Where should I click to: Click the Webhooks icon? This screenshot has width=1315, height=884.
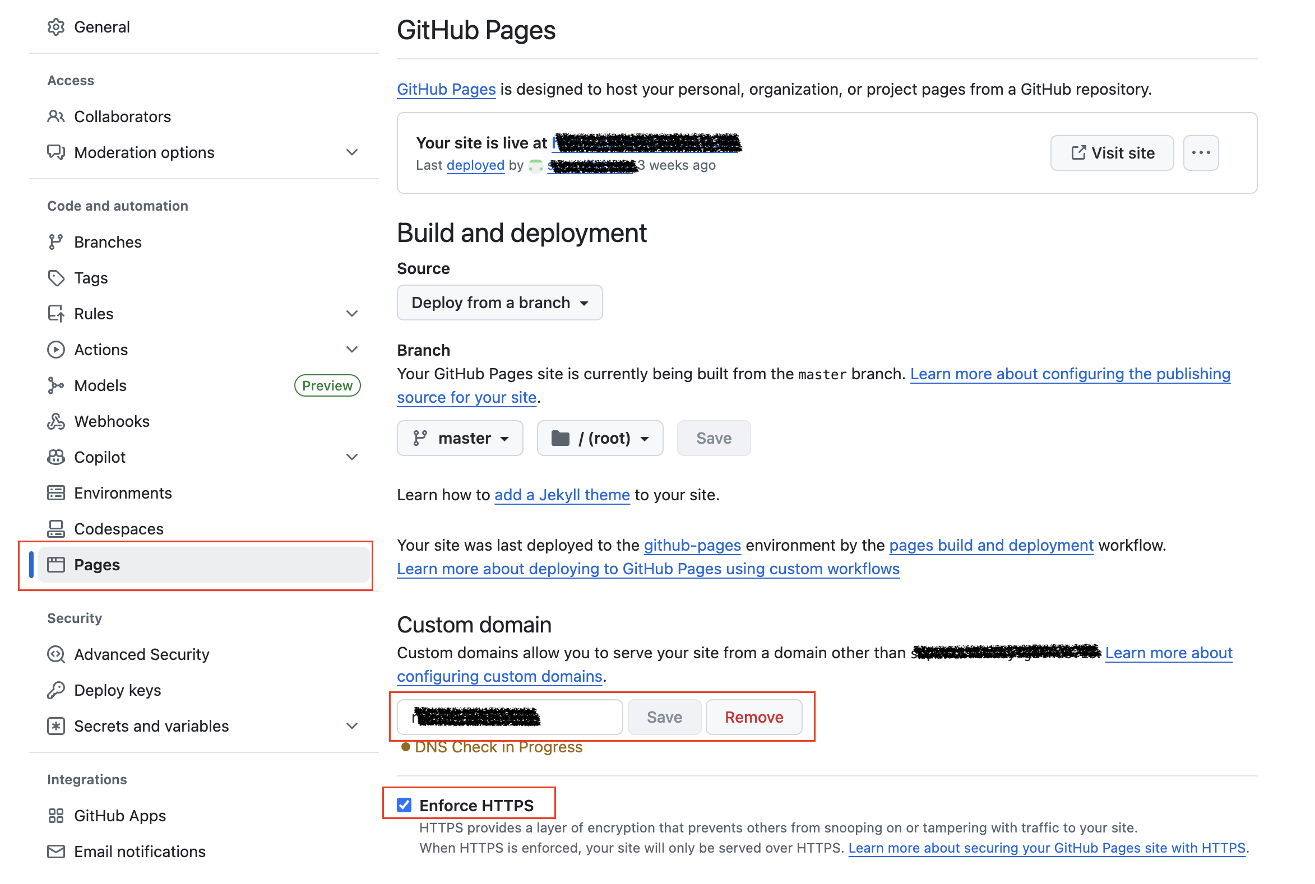(56, 421)
